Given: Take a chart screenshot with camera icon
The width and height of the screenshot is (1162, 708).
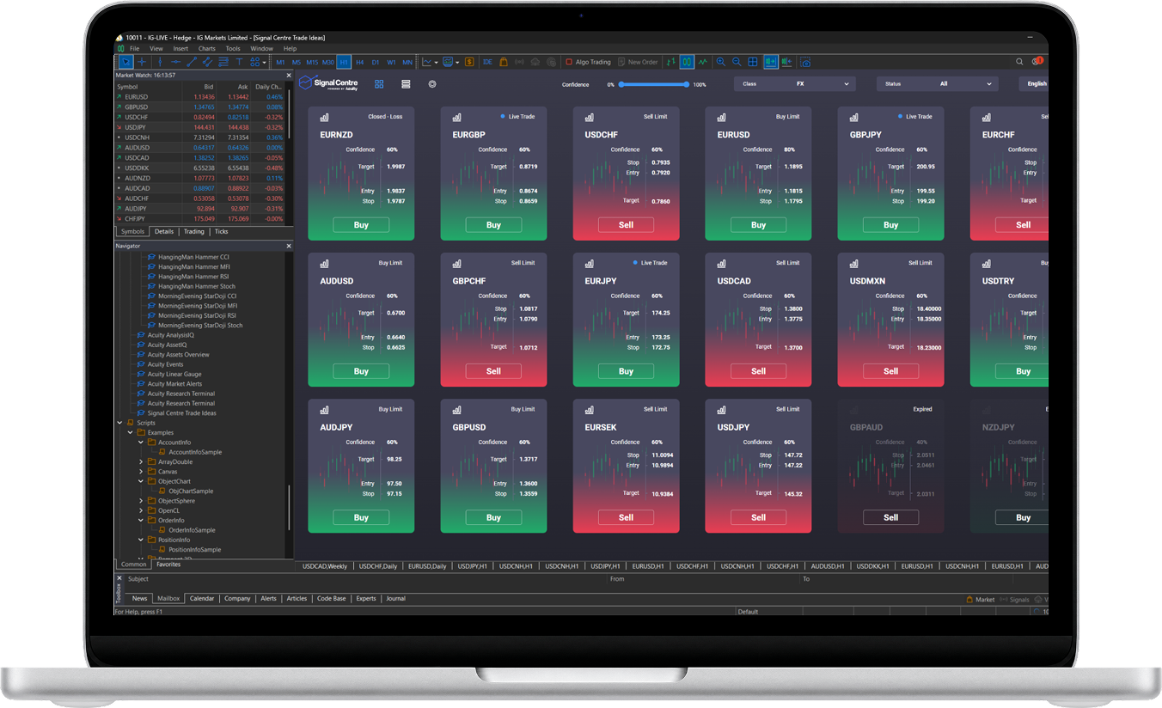Looking at the screenshot, I should coord(805,62).
